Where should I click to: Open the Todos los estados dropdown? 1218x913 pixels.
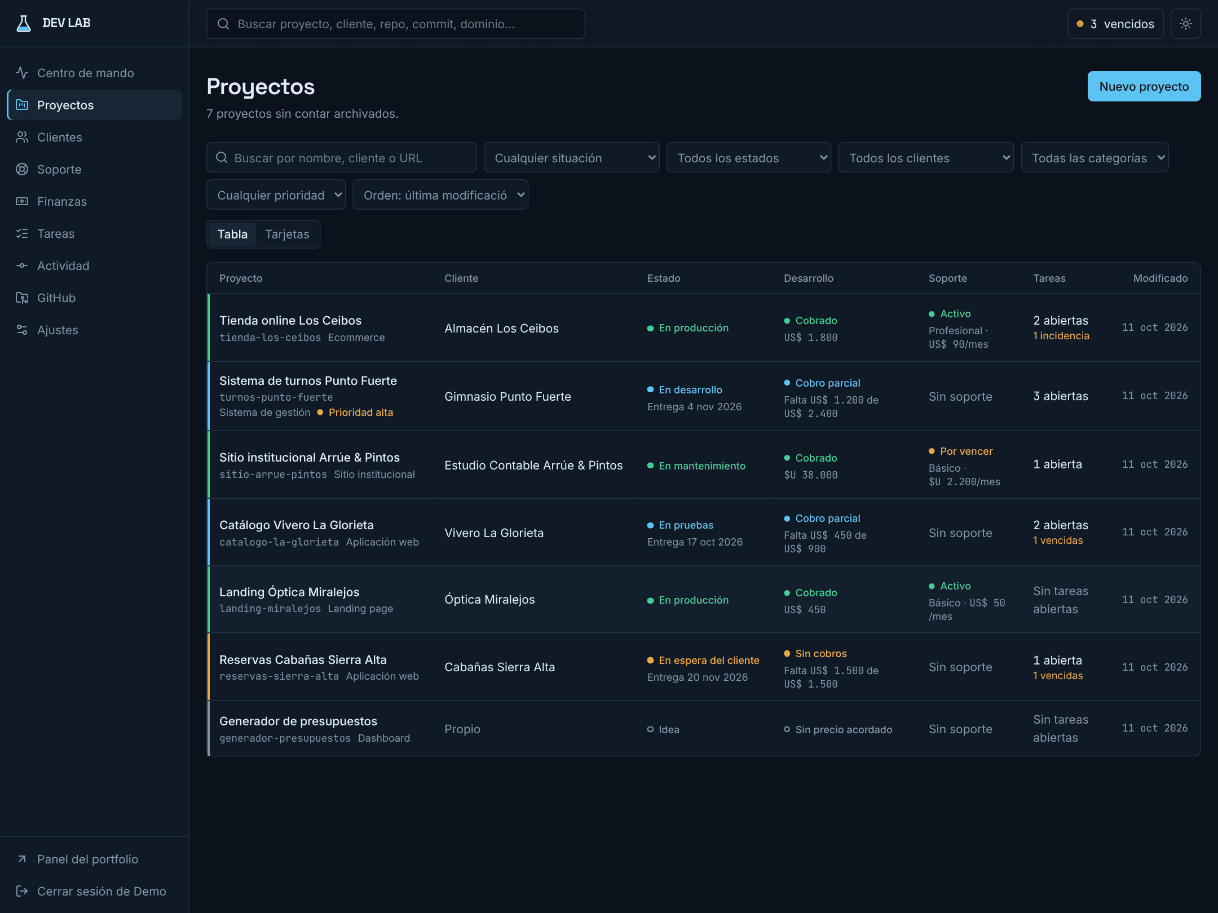tap(748, 157)
